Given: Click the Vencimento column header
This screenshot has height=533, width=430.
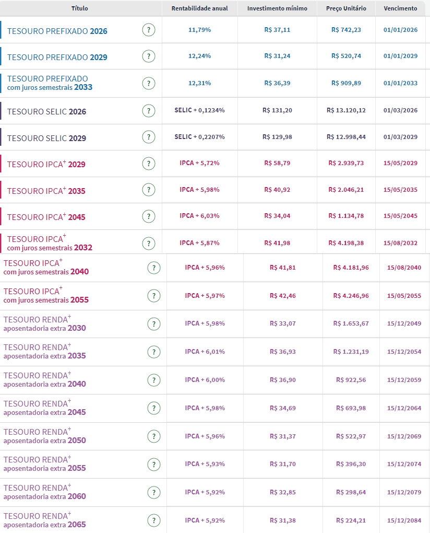Looking at the screenshot, I should tap(400, 8).
